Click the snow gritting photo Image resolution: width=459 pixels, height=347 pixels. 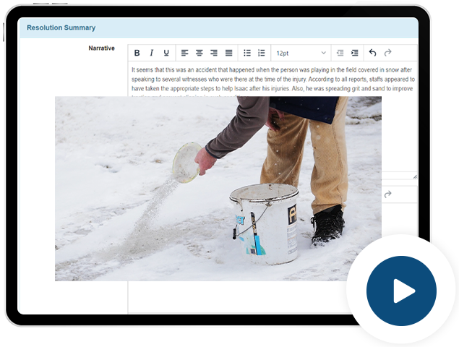pos(218,188)
